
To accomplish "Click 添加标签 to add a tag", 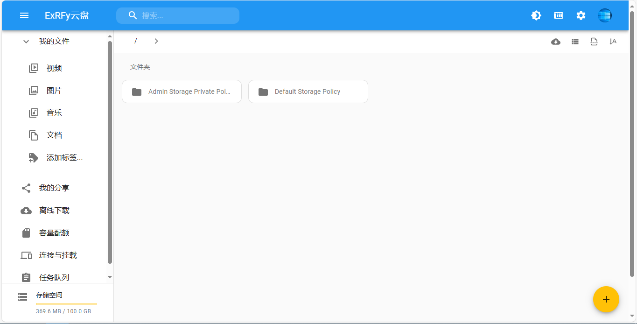I will [64, 158].
